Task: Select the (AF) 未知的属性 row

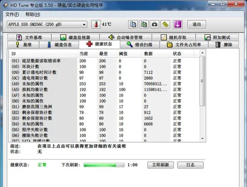Action: coord(105,95)
